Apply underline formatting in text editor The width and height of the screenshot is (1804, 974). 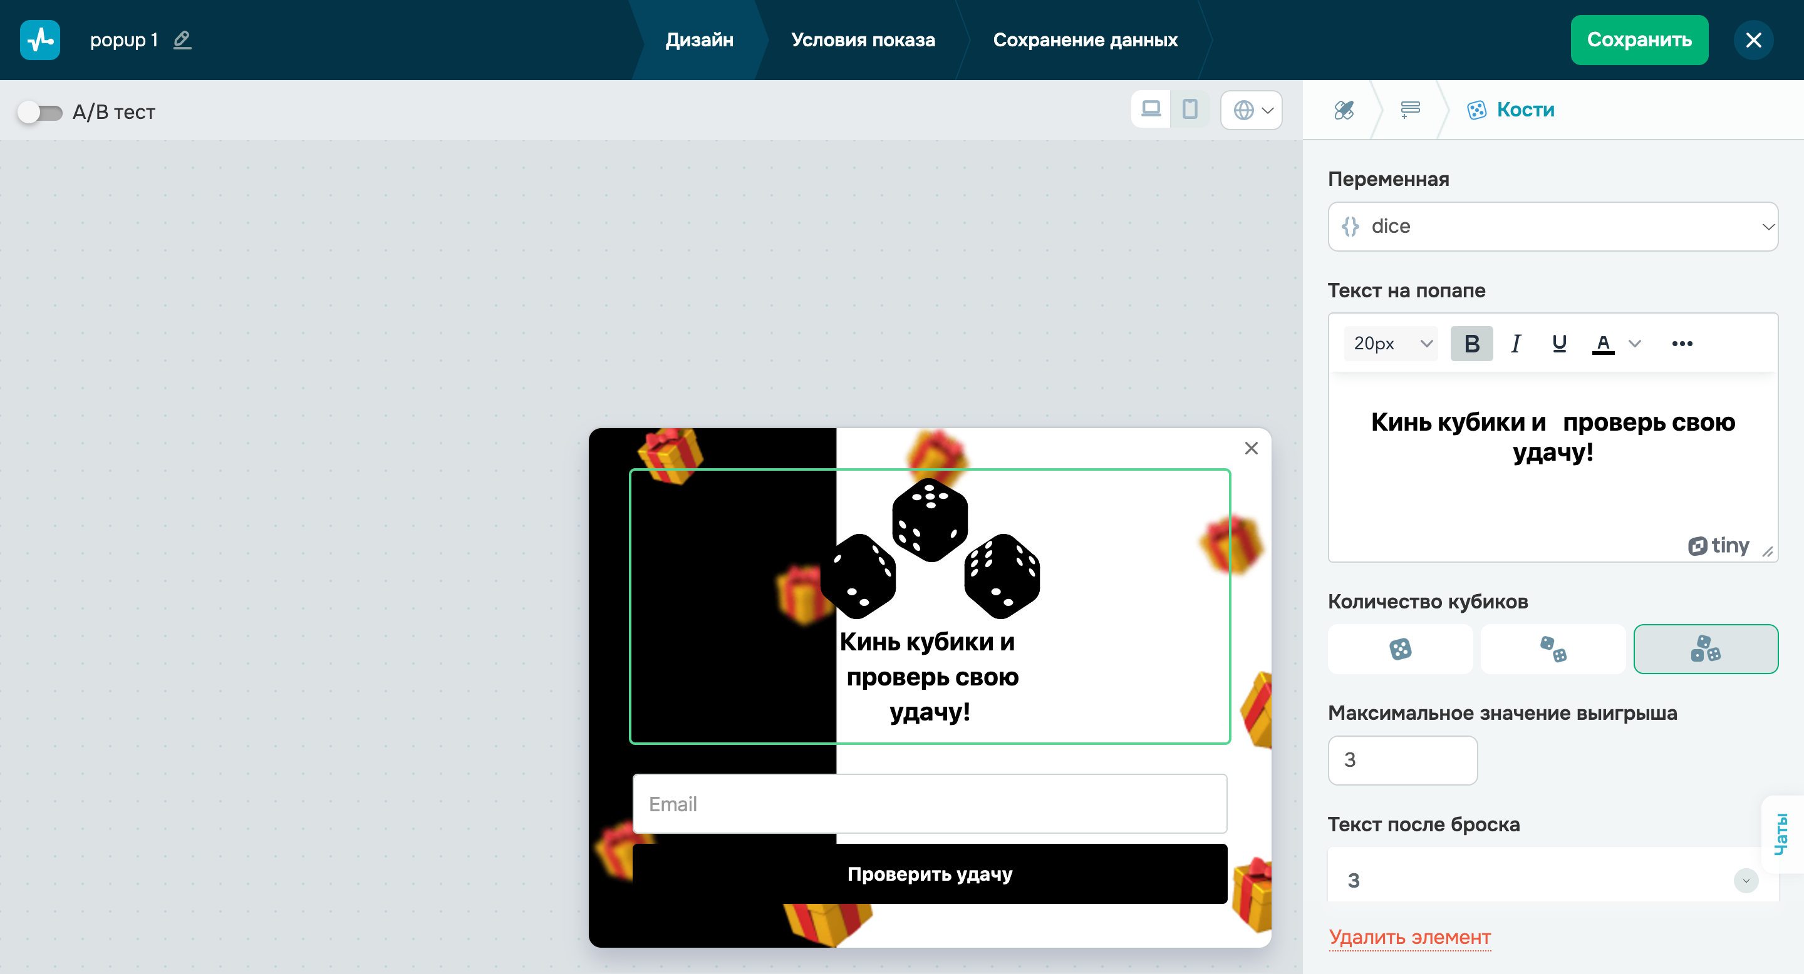(1559, 344)
